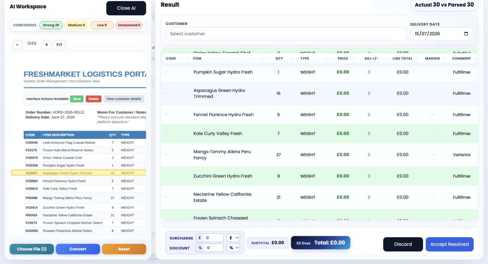Click FZ0175 Frozen Kale Blend row in preview

pyautogui.click(x=85, y=150)
